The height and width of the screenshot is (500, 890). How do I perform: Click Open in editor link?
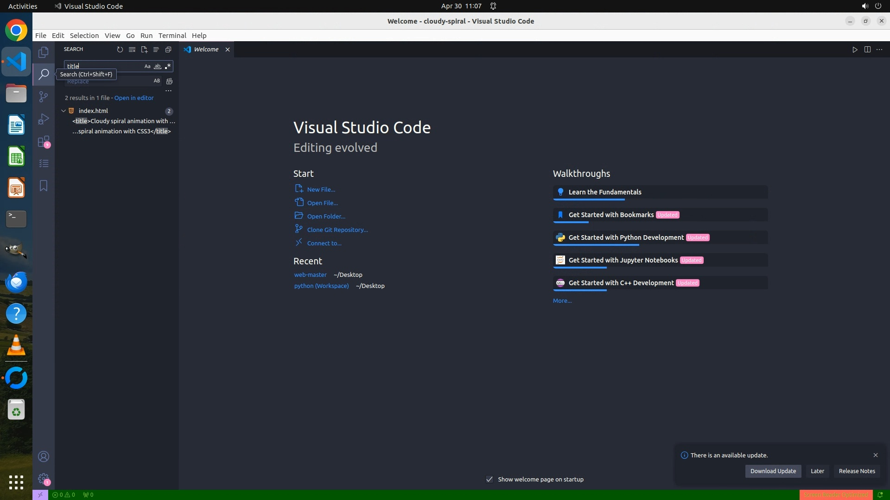pos(134,98)
